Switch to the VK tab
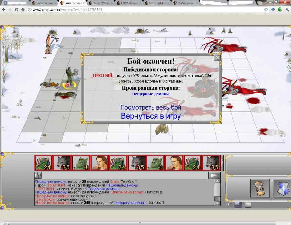291x225 pixels. click(x=16, y=3)
